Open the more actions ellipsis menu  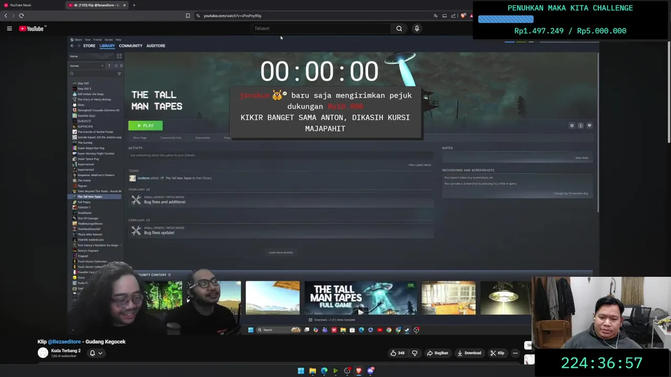pyautogui.click(x=515, y=353)
